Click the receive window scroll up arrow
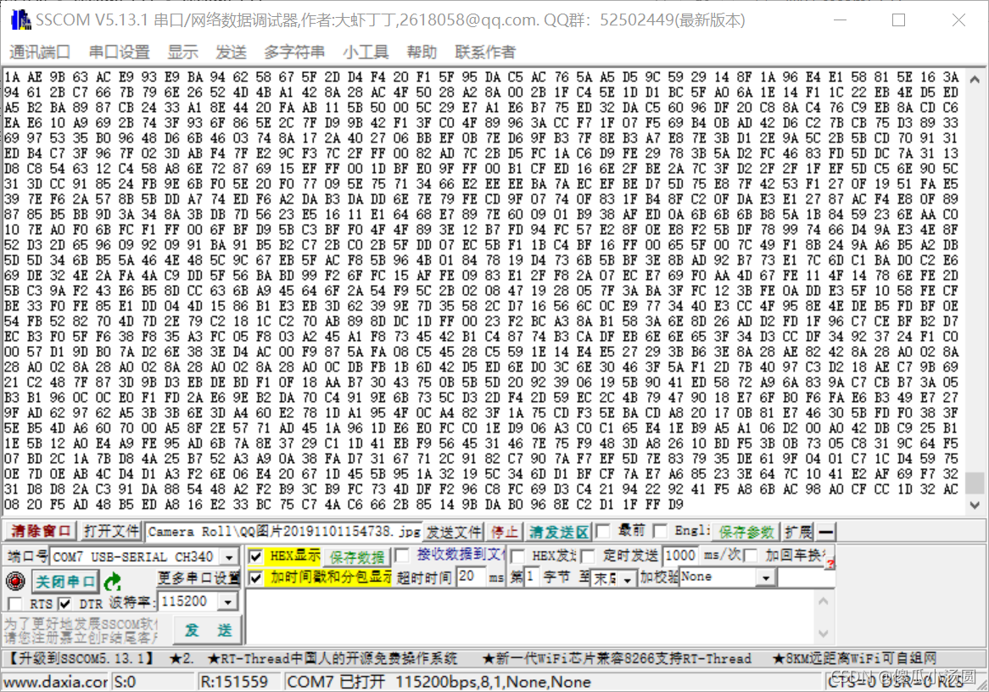 (975, 80)
